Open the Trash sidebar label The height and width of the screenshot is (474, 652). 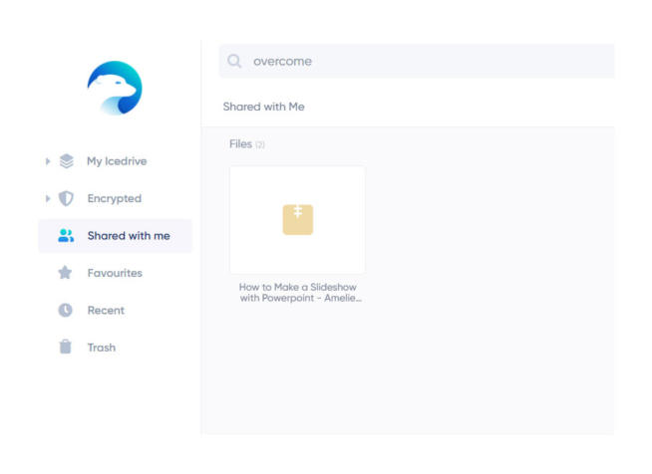101,348
